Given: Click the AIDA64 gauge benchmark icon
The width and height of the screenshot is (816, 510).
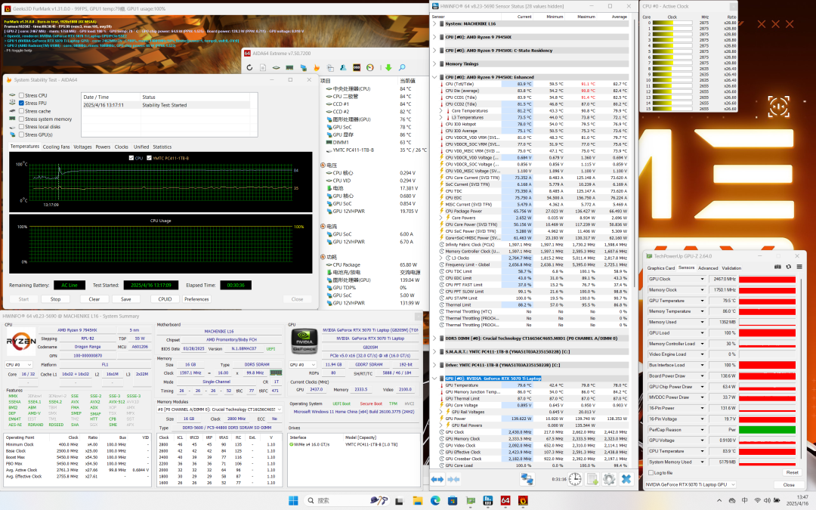Looking at the screenshot, I should (x=370, y=68).
